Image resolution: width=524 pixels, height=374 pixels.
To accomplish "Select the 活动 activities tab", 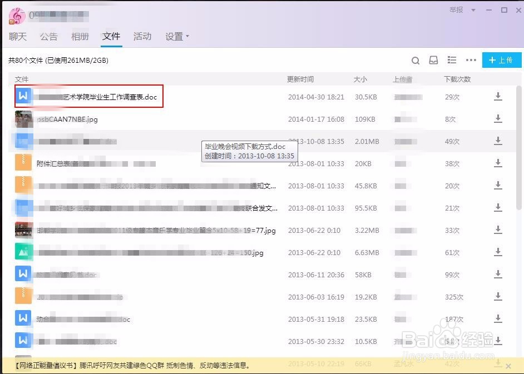I will click(142, 36).
